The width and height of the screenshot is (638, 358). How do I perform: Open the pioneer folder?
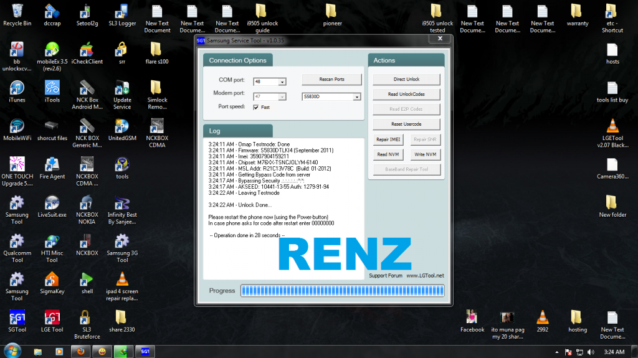[333, 16]
